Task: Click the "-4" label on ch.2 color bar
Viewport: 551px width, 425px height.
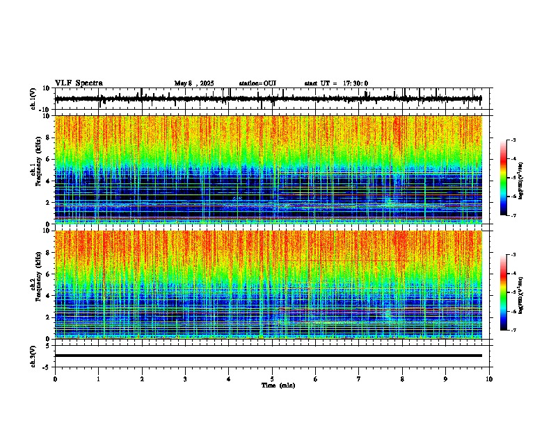Action: click(x=513, y=274)
